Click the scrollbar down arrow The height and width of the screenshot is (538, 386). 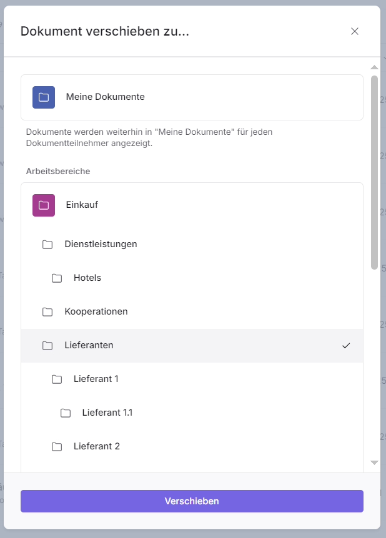[374, 462]
